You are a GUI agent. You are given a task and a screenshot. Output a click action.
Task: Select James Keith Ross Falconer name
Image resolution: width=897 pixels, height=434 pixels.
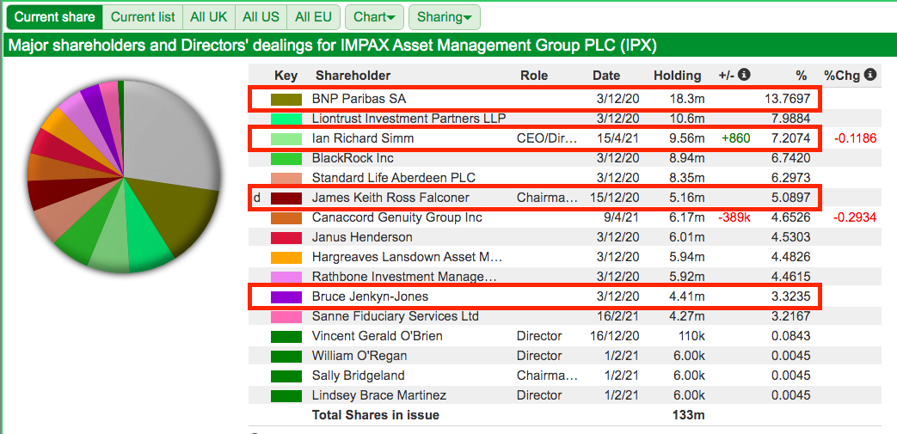tap(390, 198)
